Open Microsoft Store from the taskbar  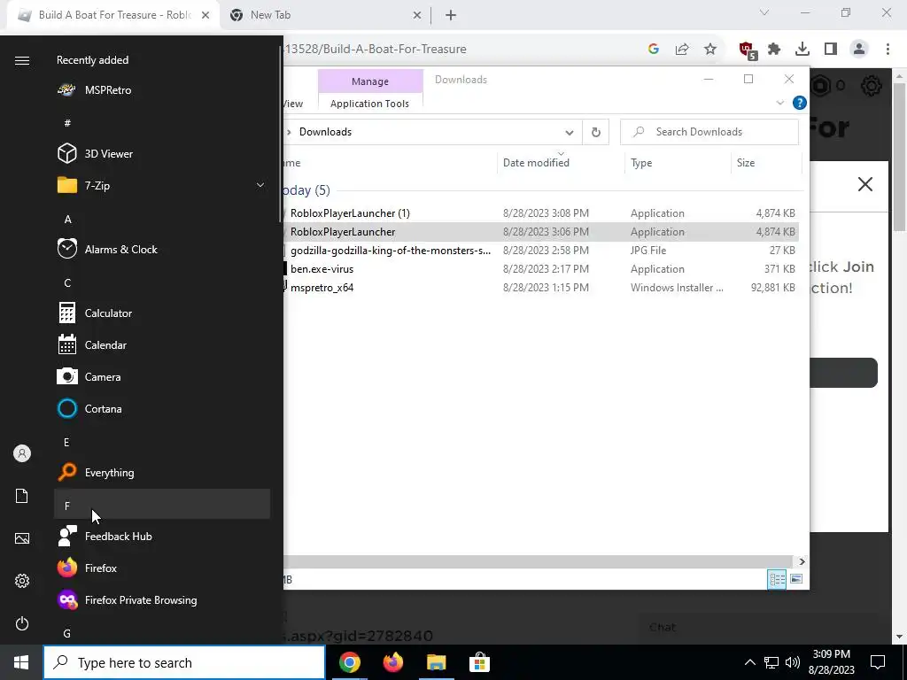(479, 662)
